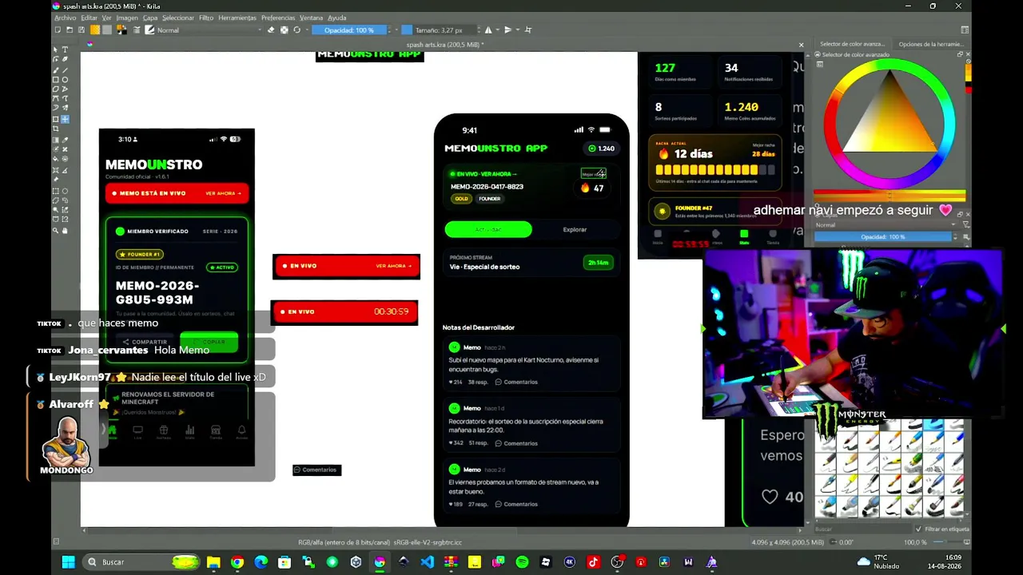Choose a brush preset from toolbar
Viewport: 1023px width, 575px height.
(x=149, y=30)
